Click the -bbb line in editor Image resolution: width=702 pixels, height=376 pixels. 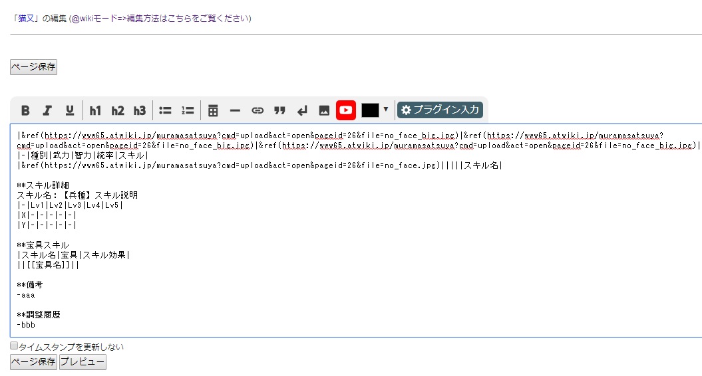(x=26, y=325)
